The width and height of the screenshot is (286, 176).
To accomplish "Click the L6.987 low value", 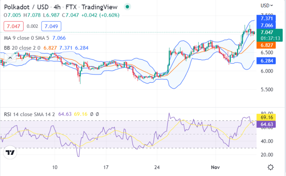I will pos(51,15).
